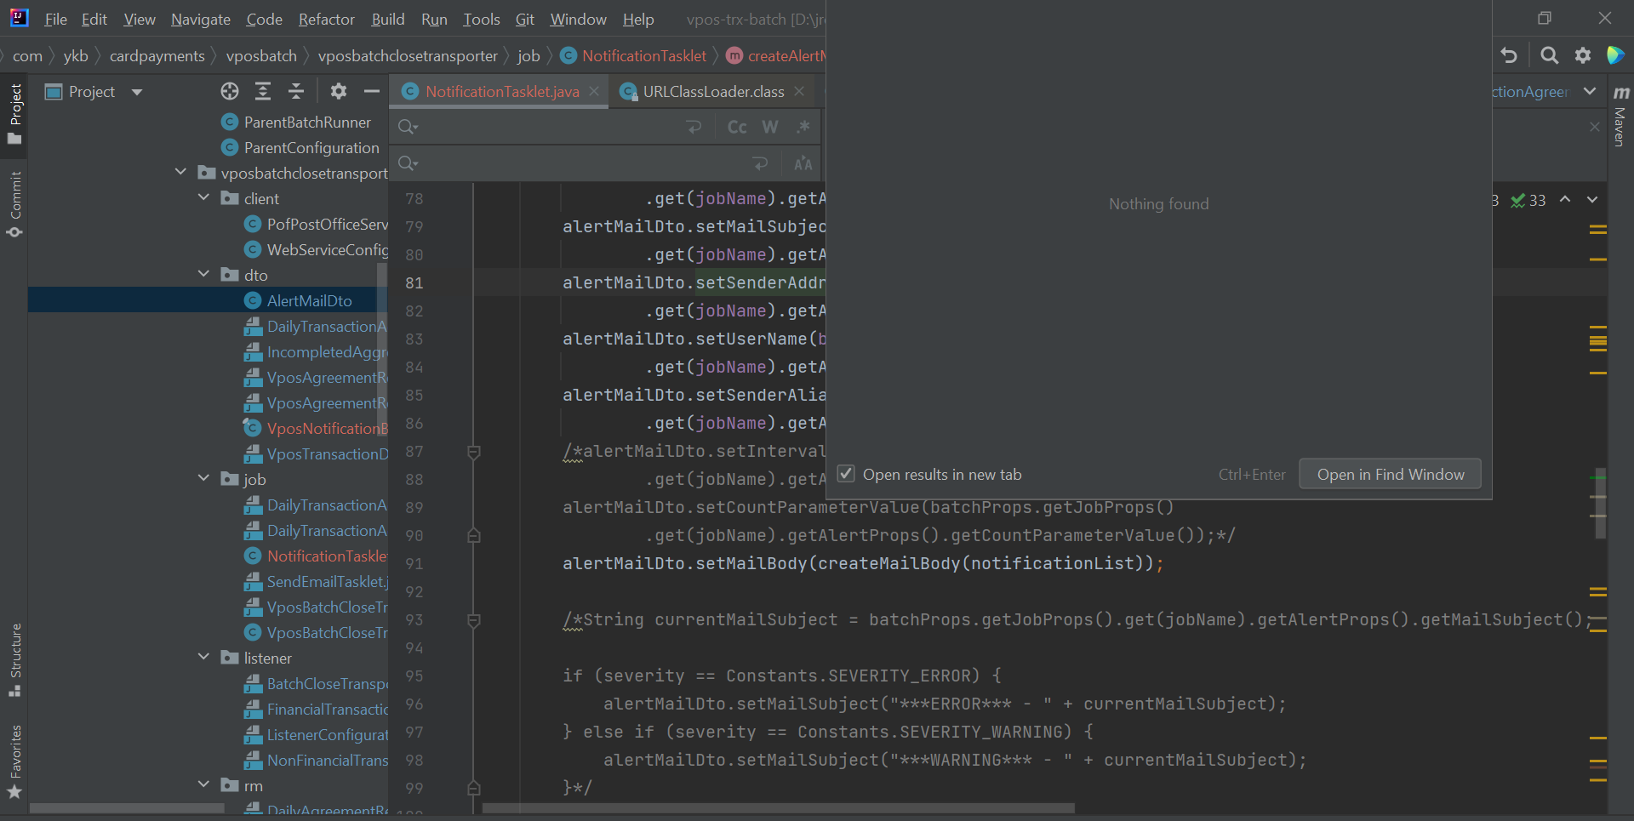Open Search Everywhere magnifier icon

[1550, 55]
